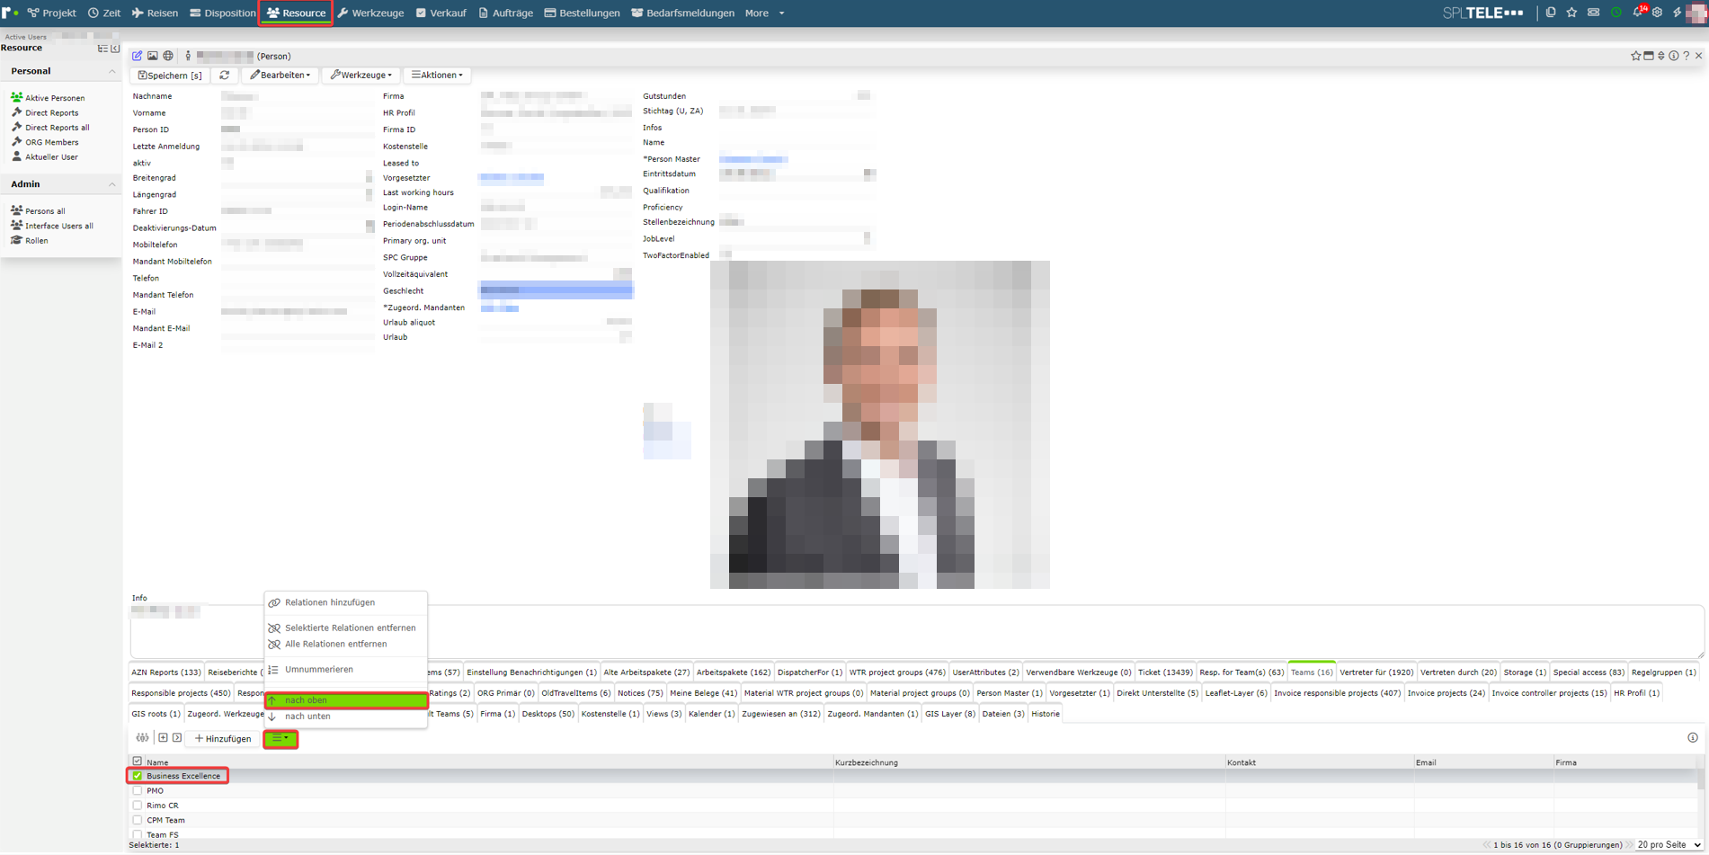Click the Team FS table row
The height and width of the screenshot is (855, 1709).
(x=912, y=834)
